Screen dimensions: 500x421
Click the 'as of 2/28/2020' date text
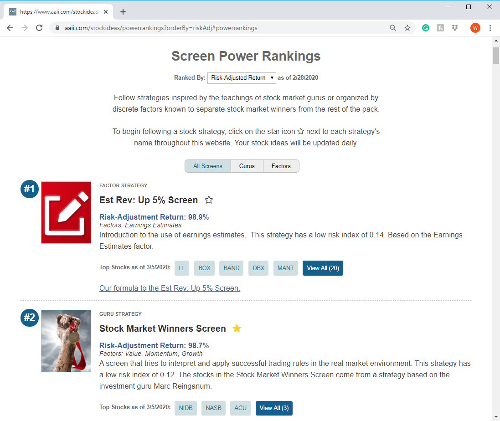coord(298,78)
